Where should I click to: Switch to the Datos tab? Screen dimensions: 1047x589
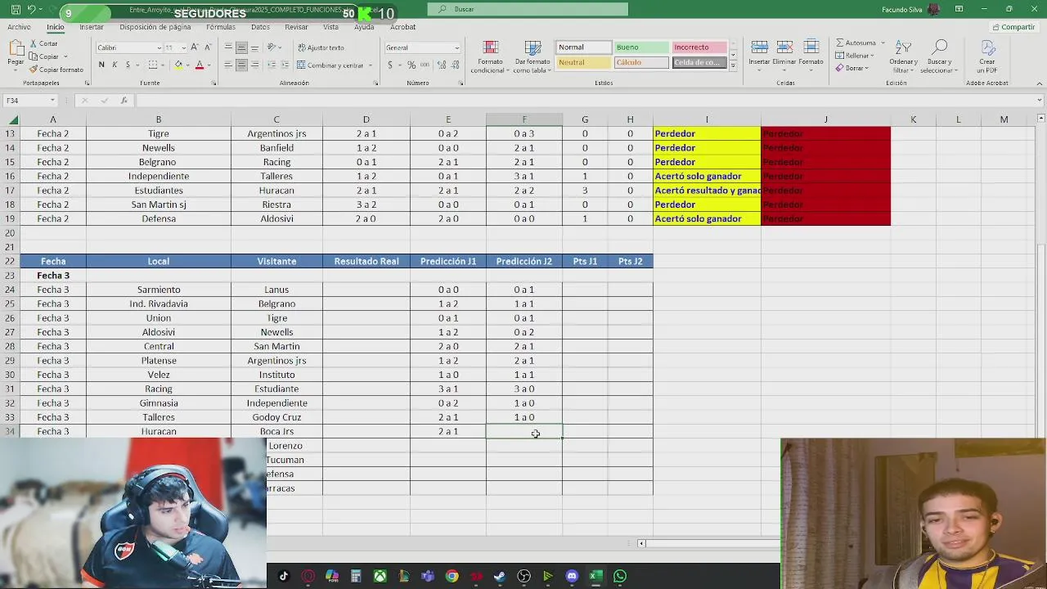[x=260, y=27]
